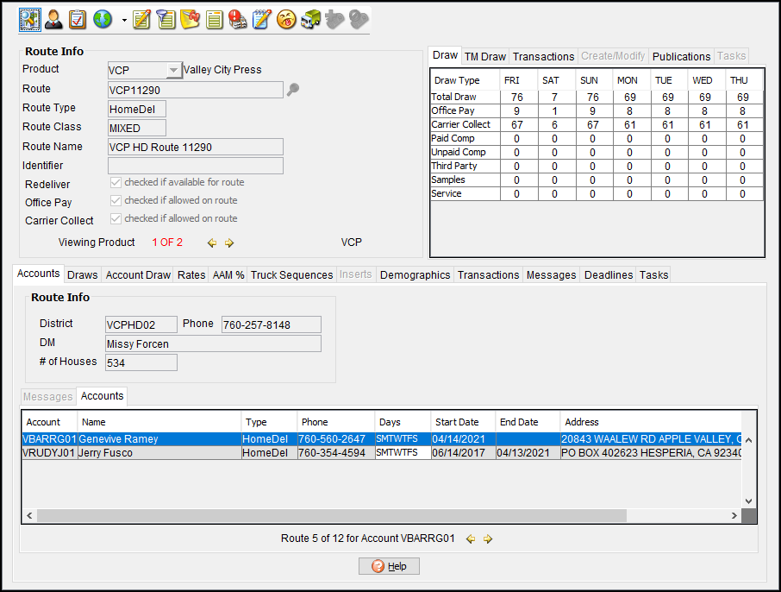This screenshot has width=781, height=592.
Task: Click the funnel filter list icon
Action: click(166, 18)
